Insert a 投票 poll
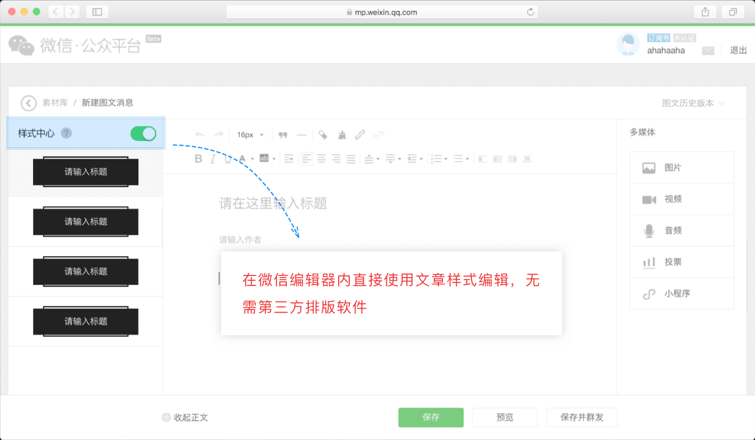This screenshot has height=440, width=755. pos(682,262)
